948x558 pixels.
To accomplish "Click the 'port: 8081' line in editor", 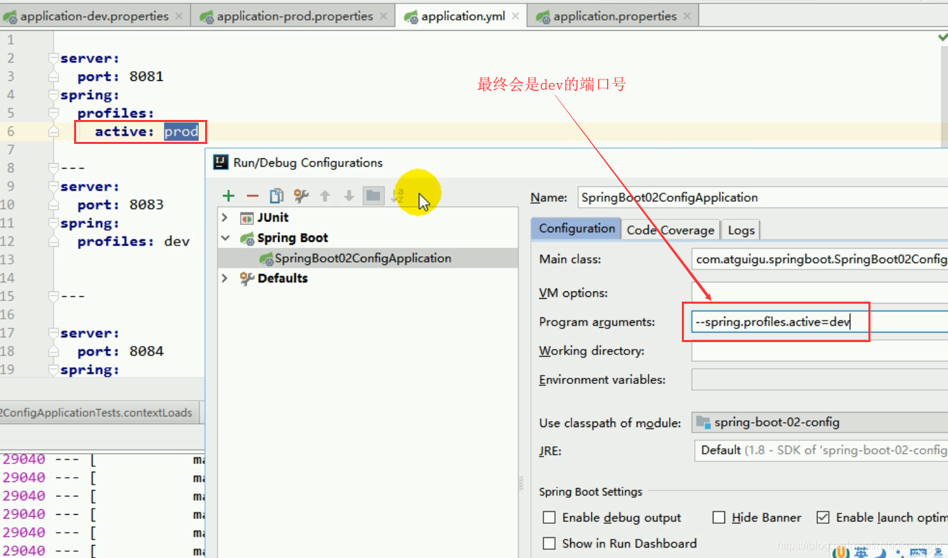I will [120, 77].
